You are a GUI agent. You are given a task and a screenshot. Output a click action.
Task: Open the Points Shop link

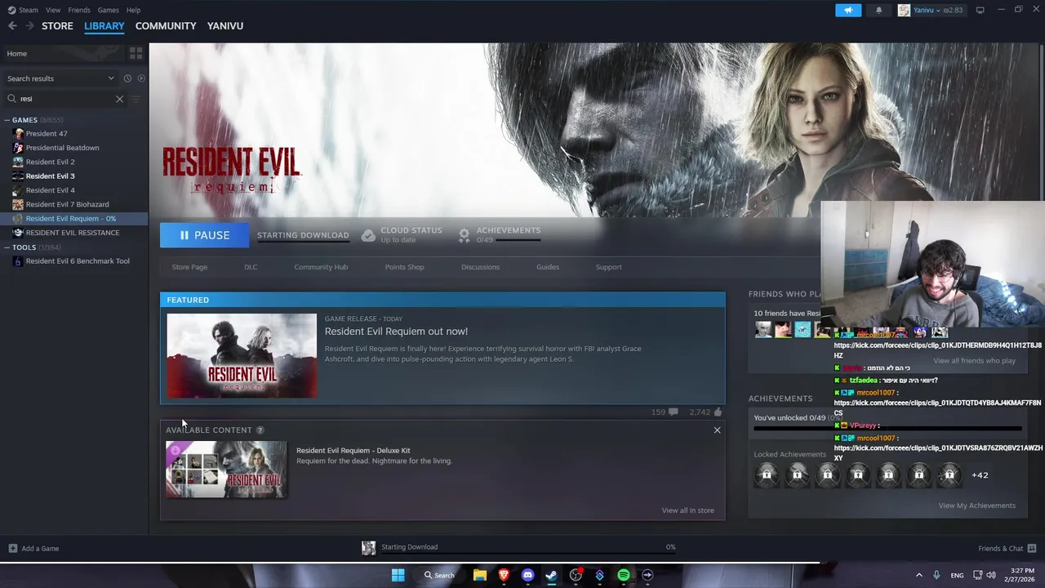coord(404,267)
